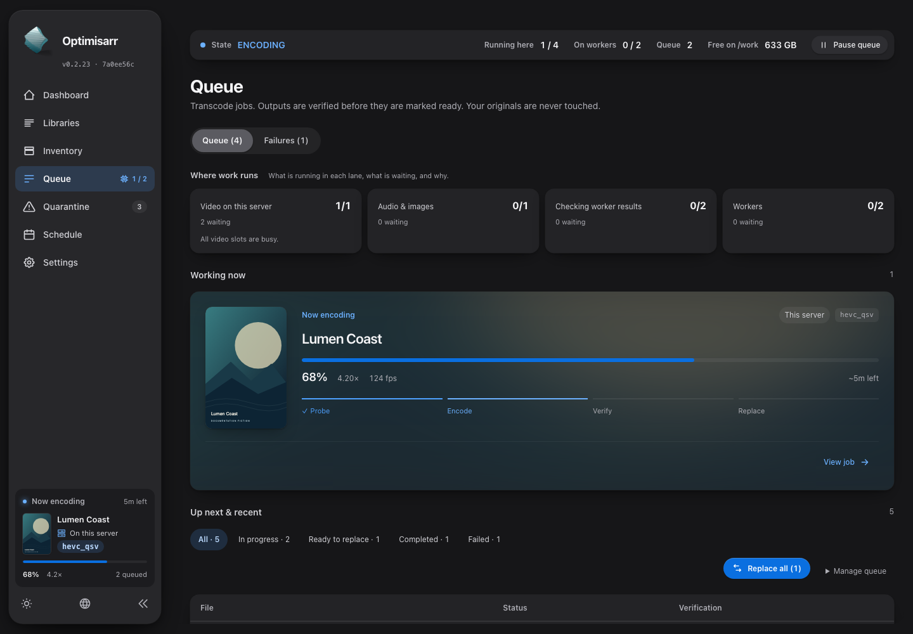Navigate to Schedule
This screenshot has width=913, height=634.
(x=85, y=235)
